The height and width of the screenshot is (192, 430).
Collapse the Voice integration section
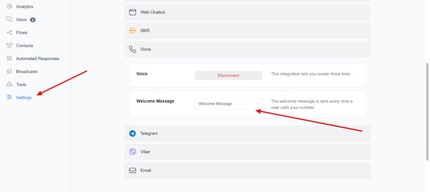(x=247, y=49)
